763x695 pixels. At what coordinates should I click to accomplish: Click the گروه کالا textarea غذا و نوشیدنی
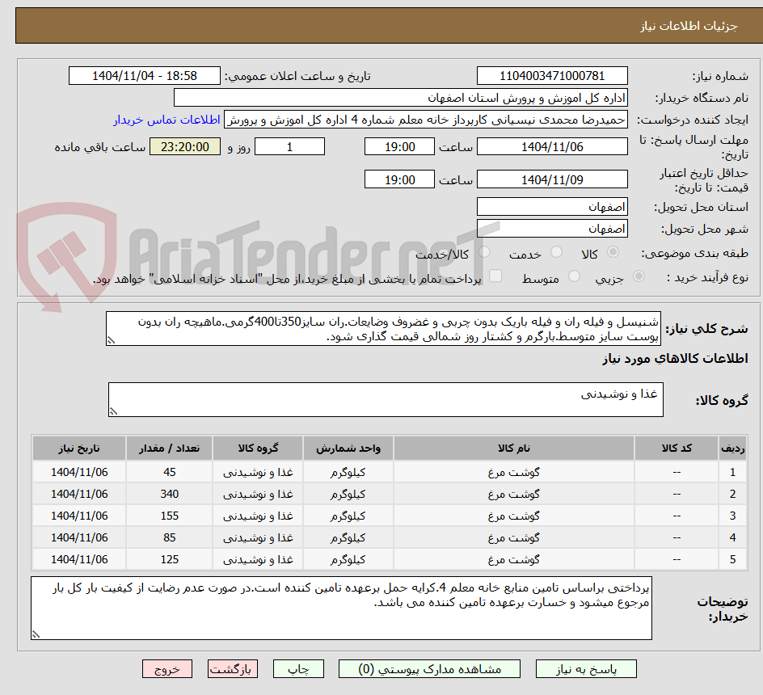(x=386, y=399)
